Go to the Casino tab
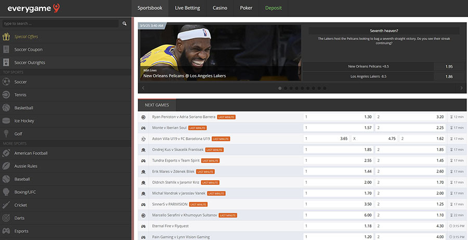 click(220, 8)
